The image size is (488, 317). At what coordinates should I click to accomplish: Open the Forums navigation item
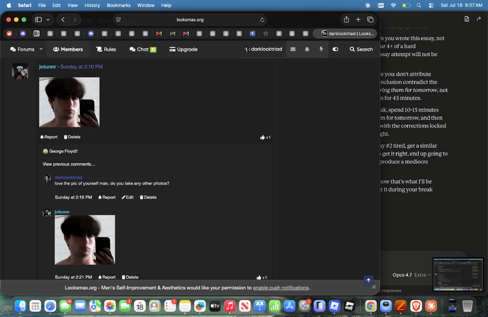pyautogui.click(x=22, y=49)
